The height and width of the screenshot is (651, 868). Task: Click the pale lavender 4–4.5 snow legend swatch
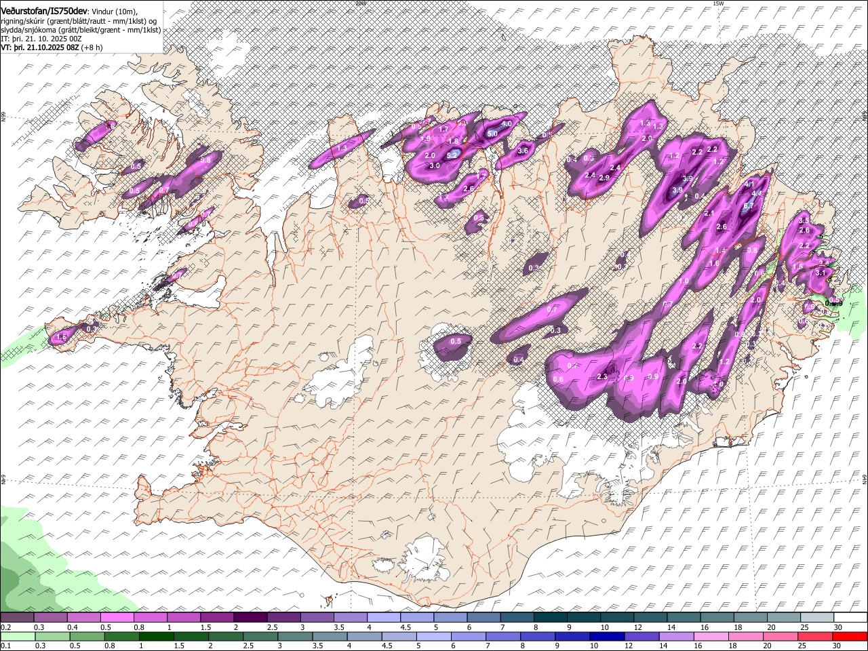[384, 617]
